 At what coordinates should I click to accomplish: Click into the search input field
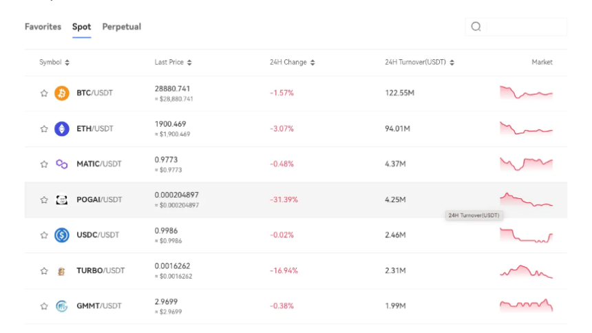click(x=525, y=27)
